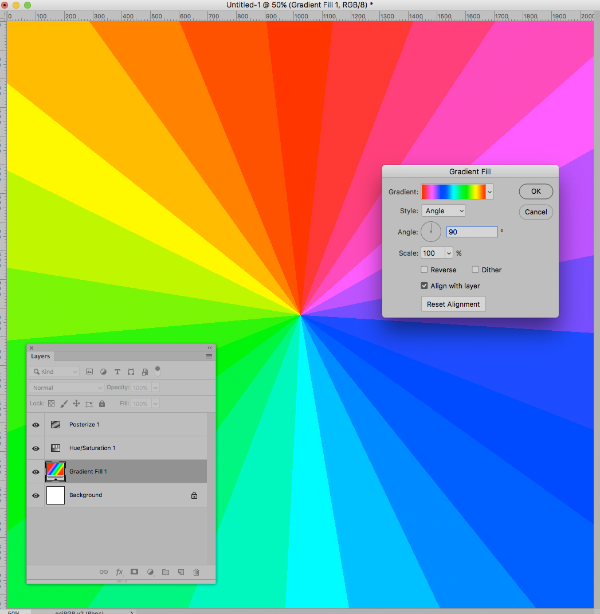600x614 pixels.
Task: Click the Angle value input field
Action: coord(472,232)
